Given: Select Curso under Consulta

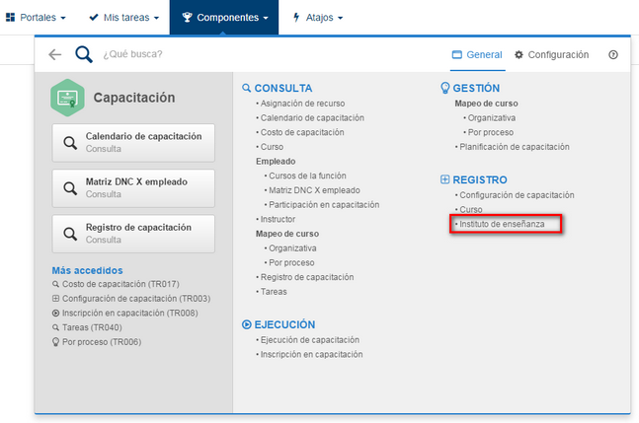Looking at the screenshot, I should [272, 147].
